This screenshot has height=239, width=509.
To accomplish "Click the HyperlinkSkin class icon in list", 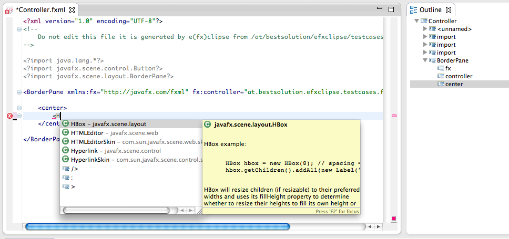I will [66, 160].
